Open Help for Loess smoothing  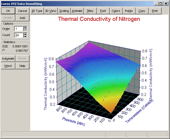[22, 66]
